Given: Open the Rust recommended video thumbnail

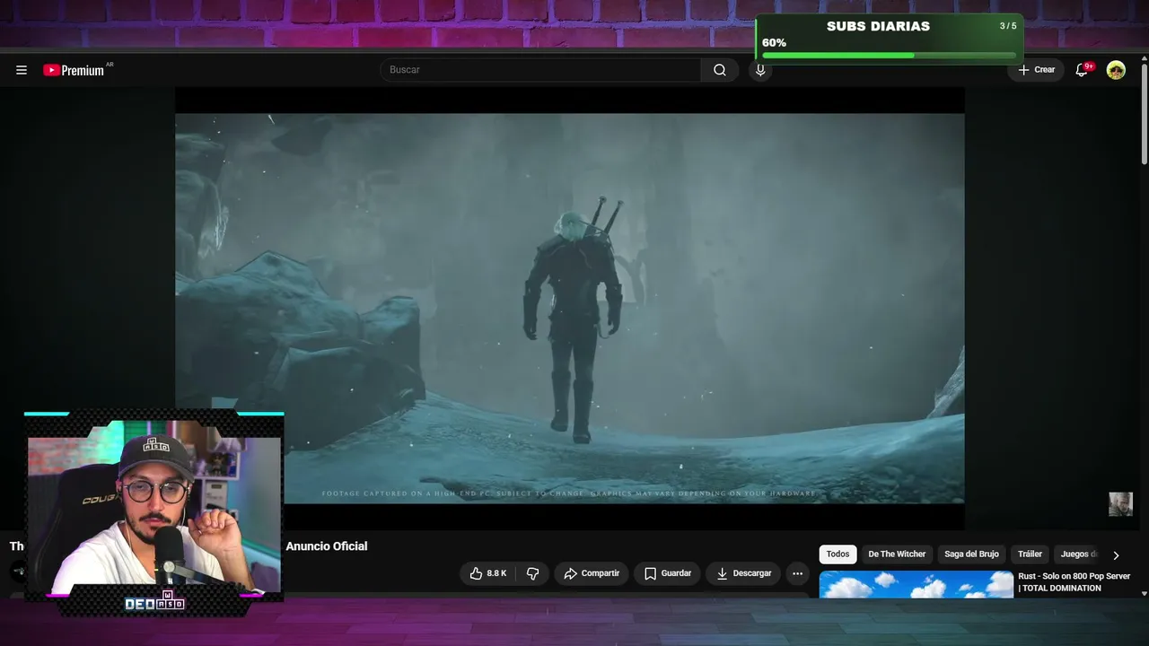Looking at the screenshot, I should coord(916,584).
